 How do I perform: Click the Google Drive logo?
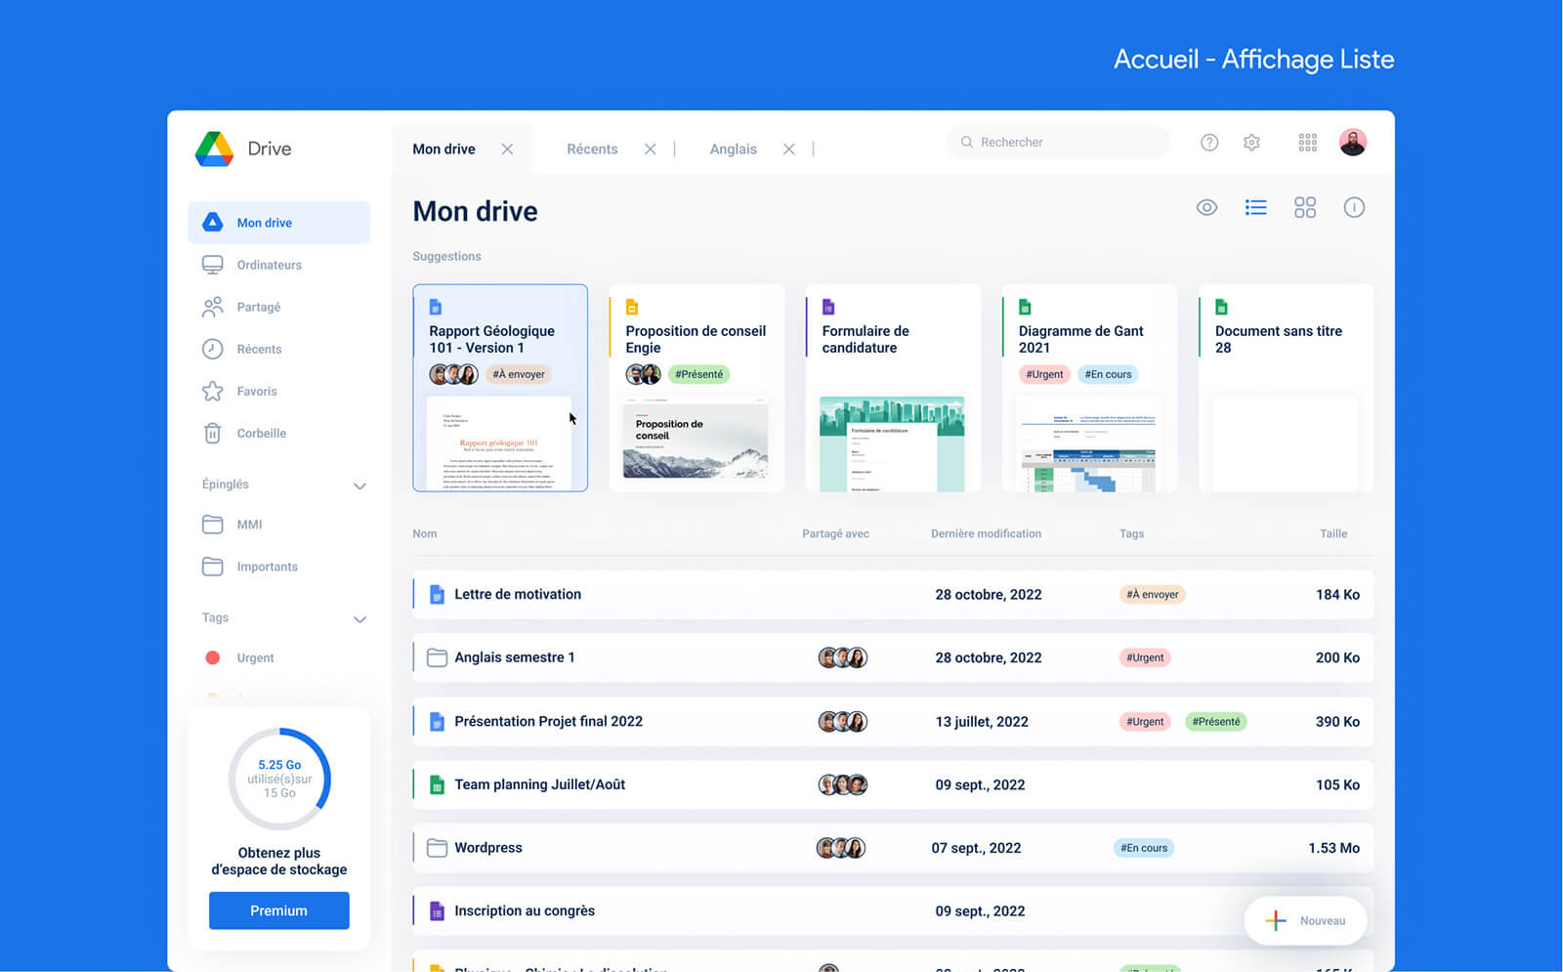point(214,148)
